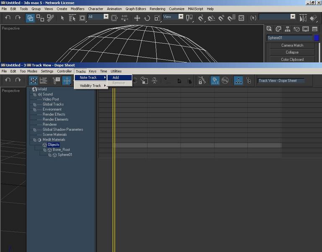Toggle the Modify Subtree button
The height and width of the screenshot is (252, 322).
click(x=238, y=81)
